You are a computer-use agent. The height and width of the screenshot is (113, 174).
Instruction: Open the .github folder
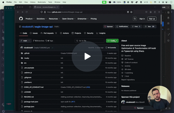[27, 53]
